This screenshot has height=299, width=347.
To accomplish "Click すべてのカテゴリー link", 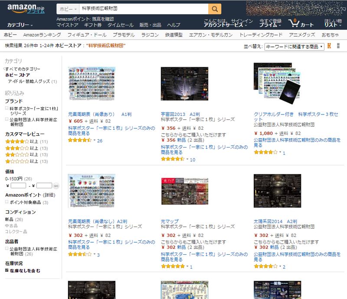I will point(23,69).
